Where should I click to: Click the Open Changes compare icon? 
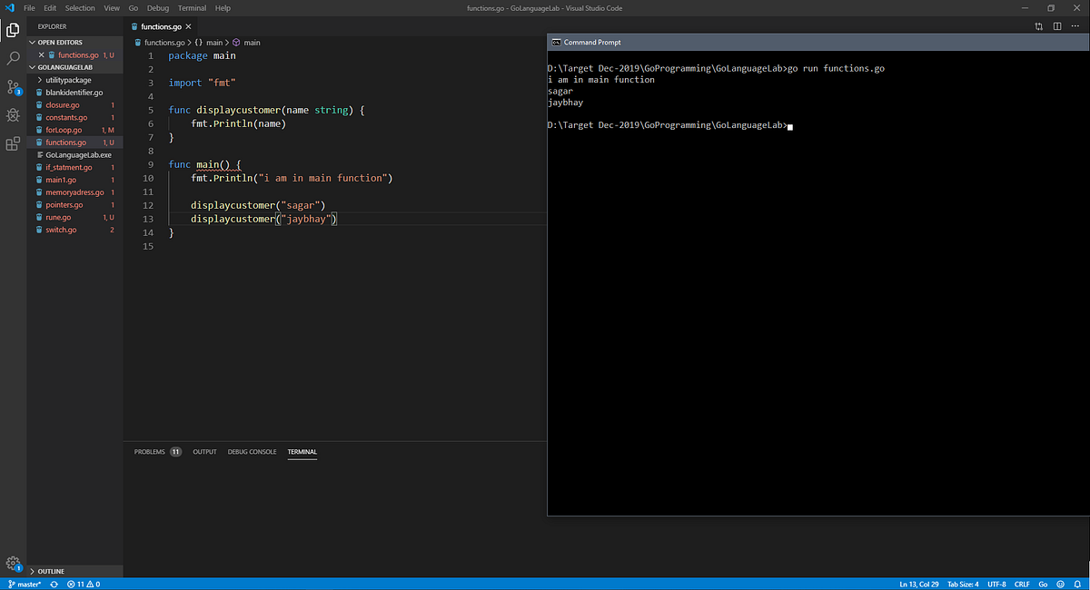click(1038, 26)
